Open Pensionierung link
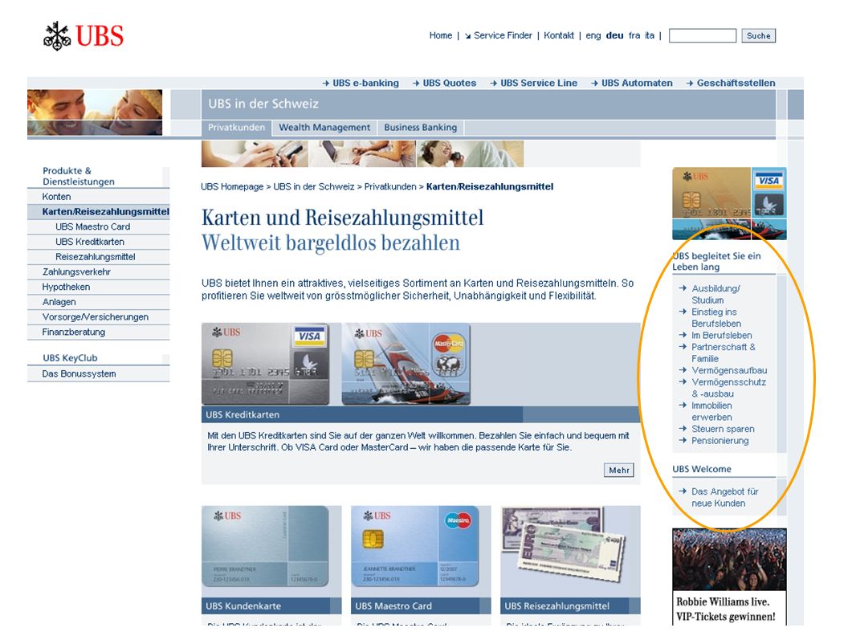Image resolution: width=848 pixels, height=636 pixels. 720,441
